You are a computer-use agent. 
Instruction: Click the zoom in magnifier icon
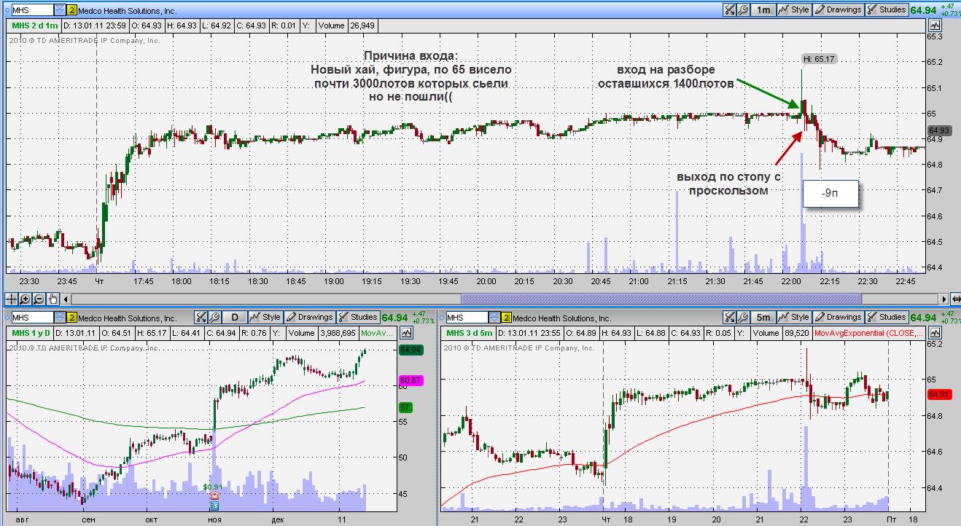pos(26,299)
